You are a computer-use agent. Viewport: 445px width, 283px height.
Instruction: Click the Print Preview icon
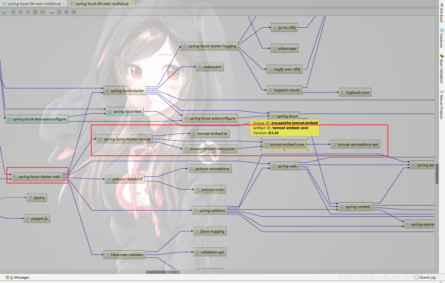point(74,12)
